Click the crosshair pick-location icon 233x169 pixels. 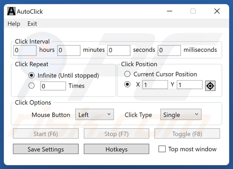click(210, 86)
